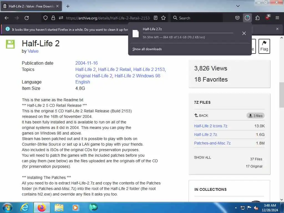Viewport: 284px width, 213px height.
Task: Open the Valve creator link
Action: (33, 51)
